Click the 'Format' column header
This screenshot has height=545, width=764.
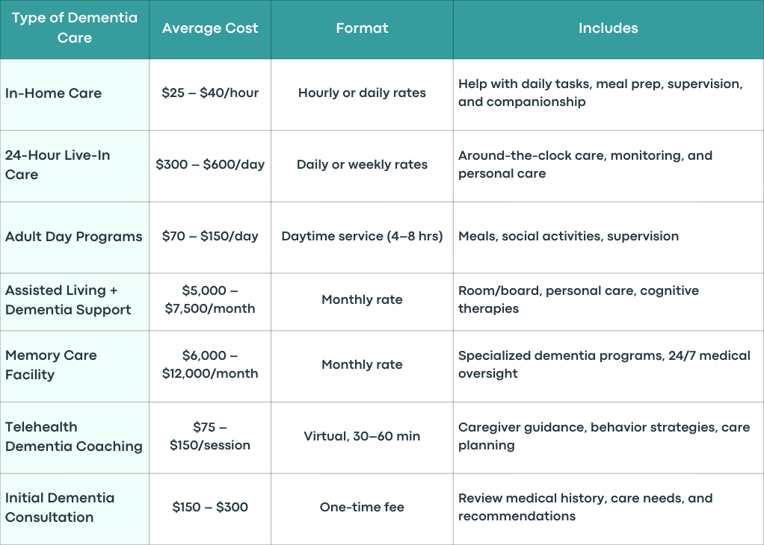point(362,28)
